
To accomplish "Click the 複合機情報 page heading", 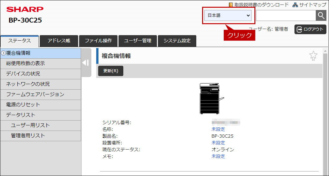I will pyautogui.click(x=116, y=56).
